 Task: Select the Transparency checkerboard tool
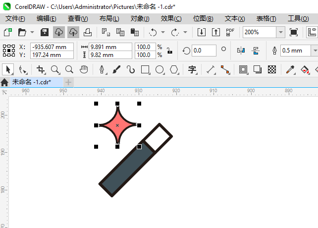pos(272,69)
